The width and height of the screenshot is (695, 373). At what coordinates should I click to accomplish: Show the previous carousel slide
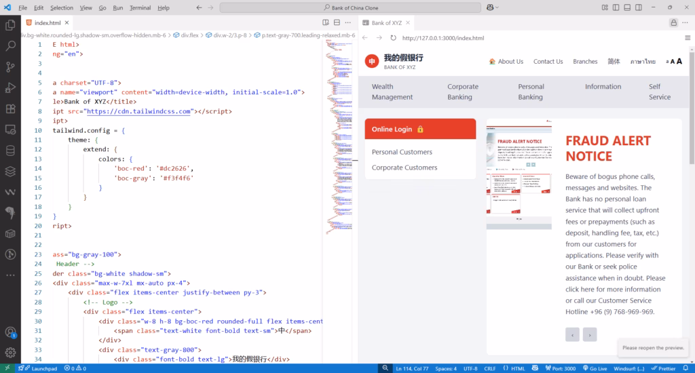coord(572,334)
